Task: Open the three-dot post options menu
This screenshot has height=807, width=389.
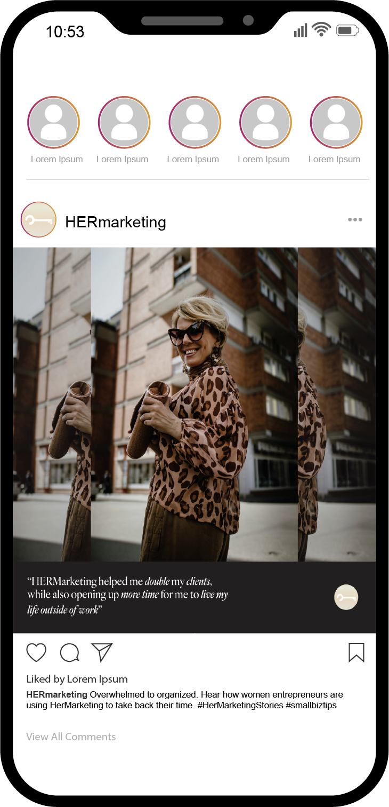Action: [355, 219]
